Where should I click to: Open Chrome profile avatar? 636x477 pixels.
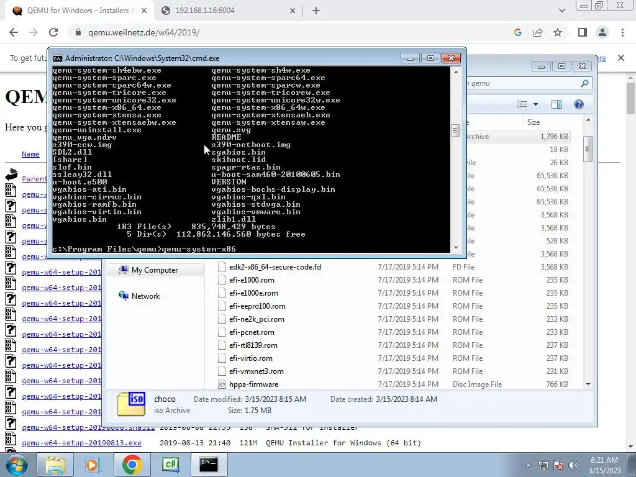602,32
